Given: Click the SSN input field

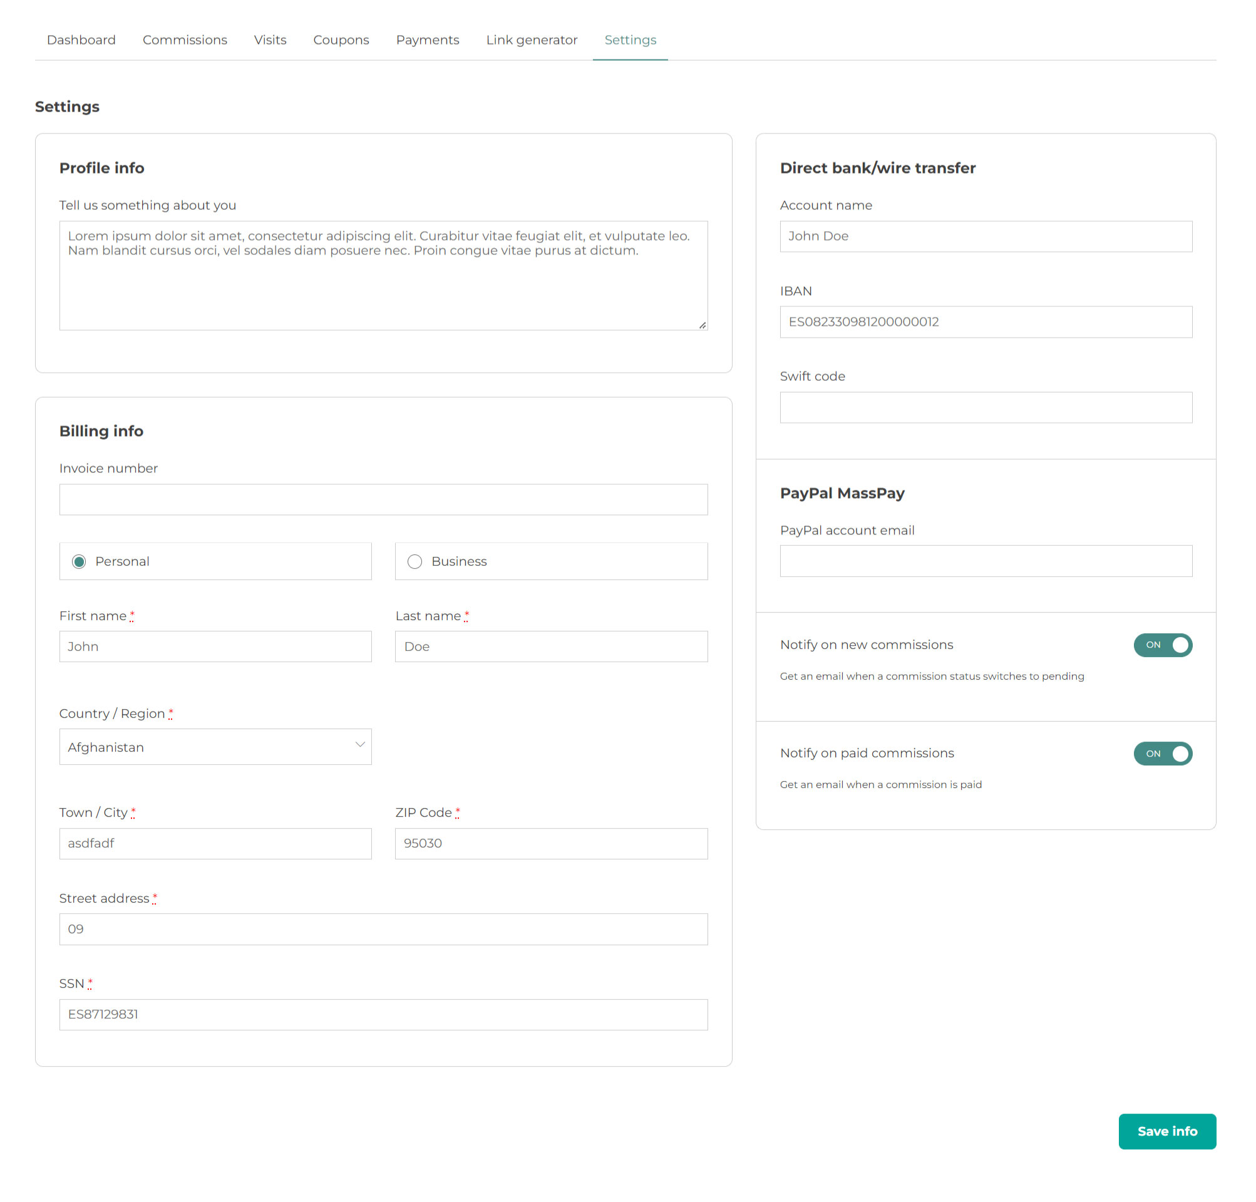Looking at the screenshot, I should (x=383, y=1014).
